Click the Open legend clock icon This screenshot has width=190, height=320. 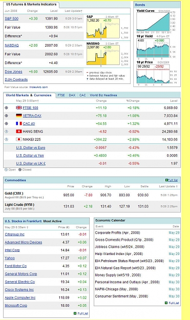coord(6,169)
